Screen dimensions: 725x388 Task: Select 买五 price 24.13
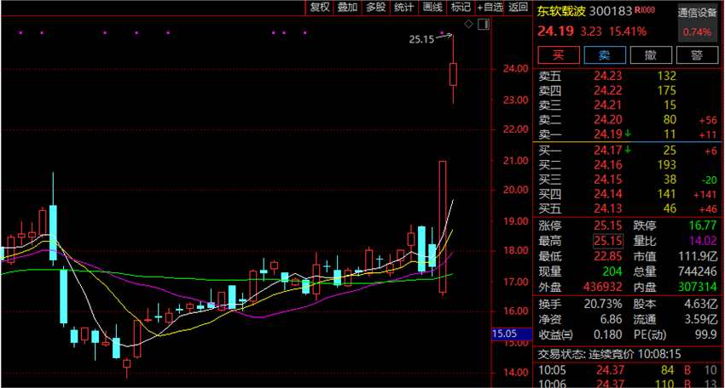pos(607,209)
